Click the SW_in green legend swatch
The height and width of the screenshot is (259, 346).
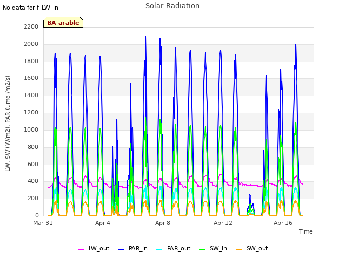coord(202,249)
